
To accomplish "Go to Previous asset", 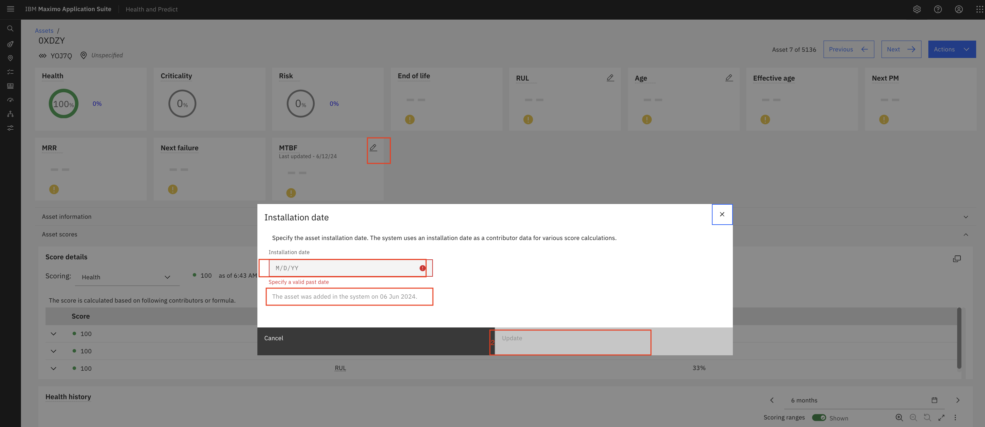I will tap(848, 49).
